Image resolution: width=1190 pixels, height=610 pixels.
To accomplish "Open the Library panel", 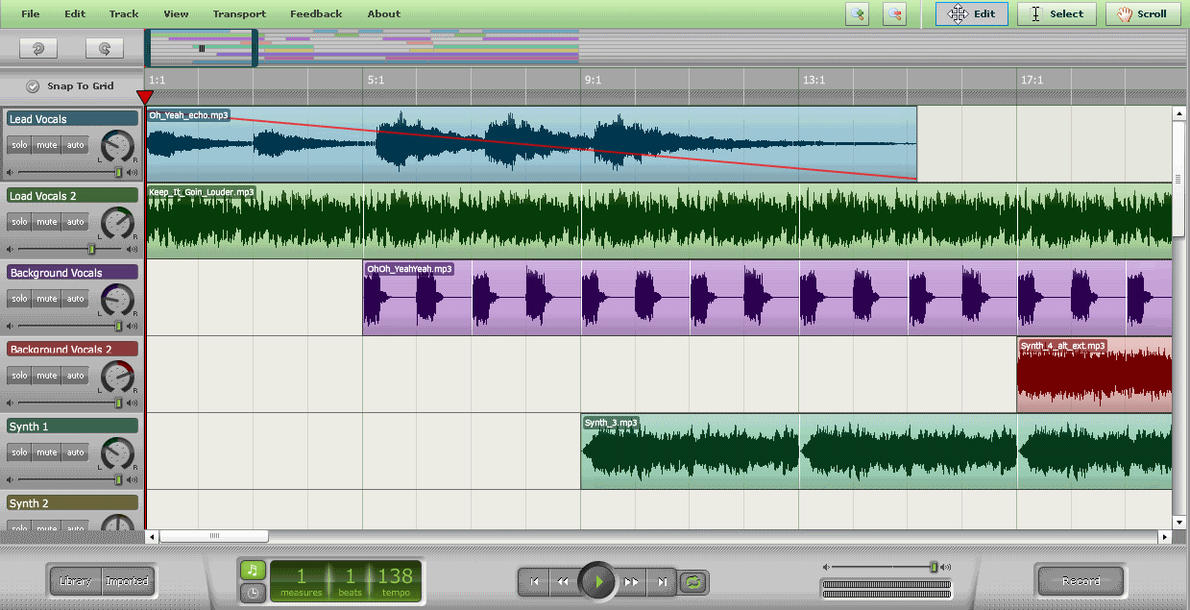I will tap(75, 581).
